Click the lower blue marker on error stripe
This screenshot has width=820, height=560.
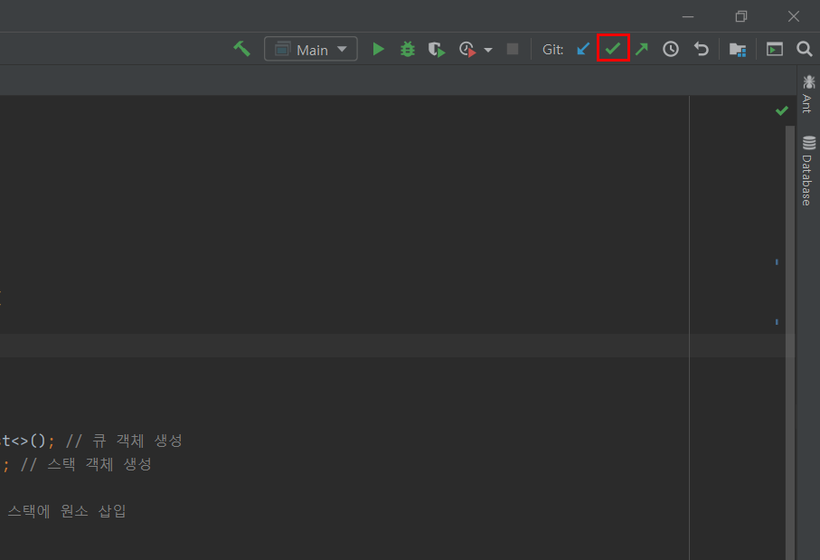pos(777,322)
